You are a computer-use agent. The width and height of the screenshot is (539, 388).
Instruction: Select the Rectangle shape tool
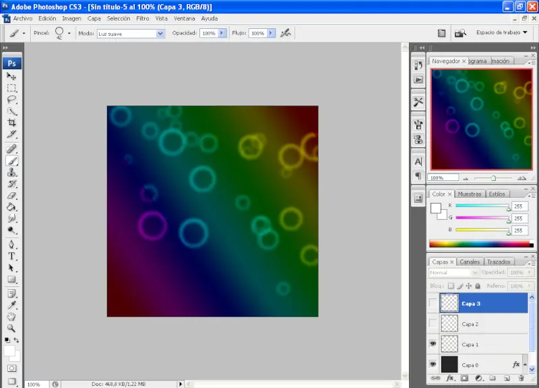[11, 280]
